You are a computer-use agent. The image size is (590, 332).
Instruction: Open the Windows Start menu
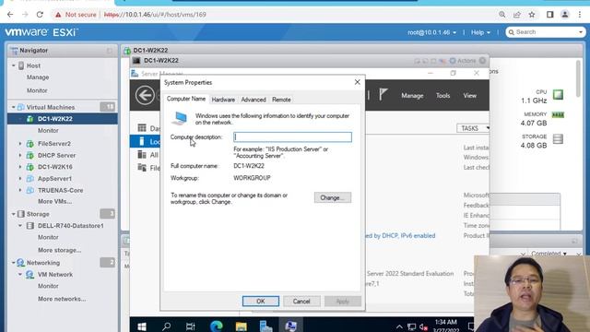tap(142, 326)
